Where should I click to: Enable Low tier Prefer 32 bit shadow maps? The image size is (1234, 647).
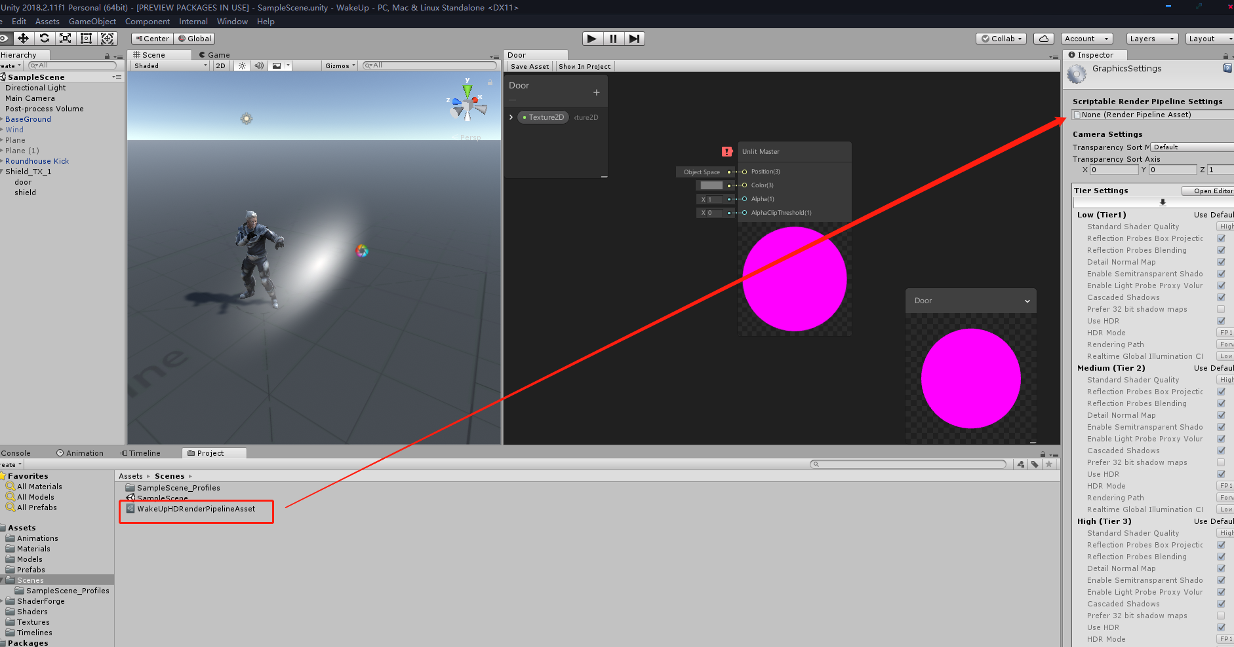tap(1222, 309)
